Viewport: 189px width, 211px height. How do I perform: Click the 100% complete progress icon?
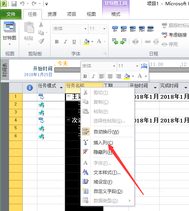coord(151,29)
